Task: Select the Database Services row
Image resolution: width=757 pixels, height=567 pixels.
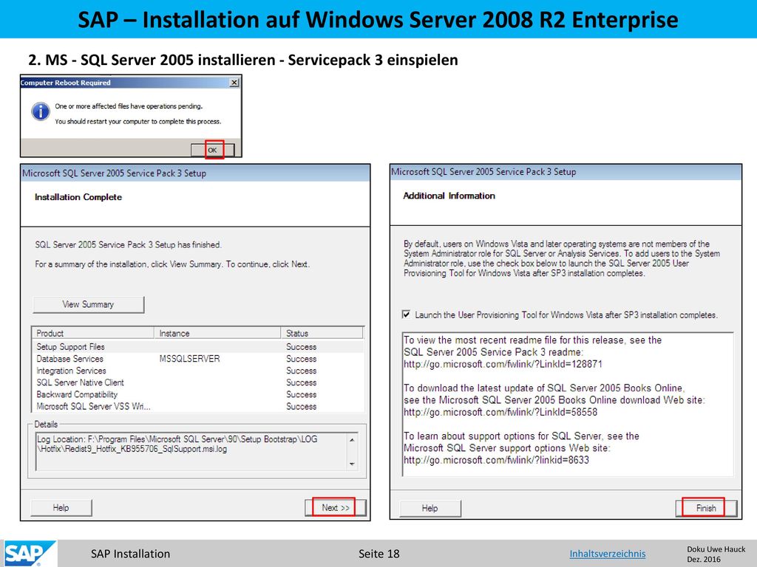Action: (x=198, y=359)
